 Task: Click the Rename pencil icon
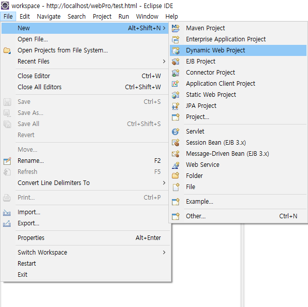(7, 161)
